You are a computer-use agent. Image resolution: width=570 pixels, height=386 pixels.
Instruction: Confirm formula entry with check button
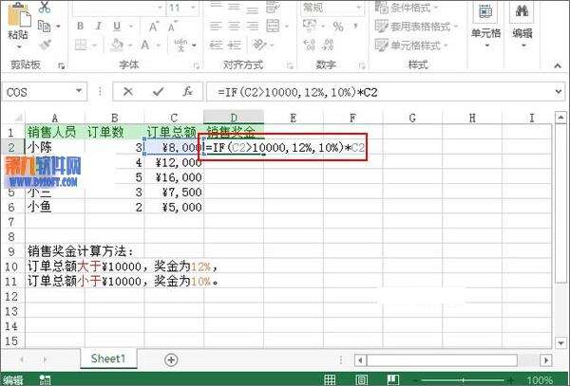(158, 92)
